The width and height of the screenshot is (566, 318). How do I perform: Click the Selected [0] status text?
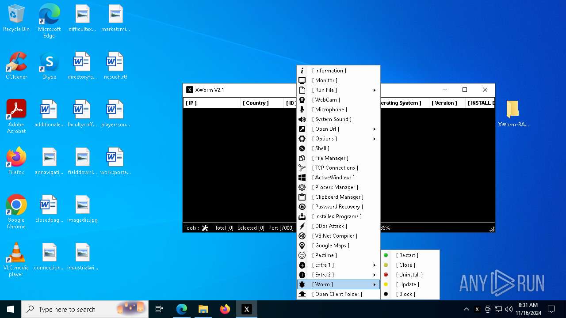pyautogui.click(x=251, y=228)
